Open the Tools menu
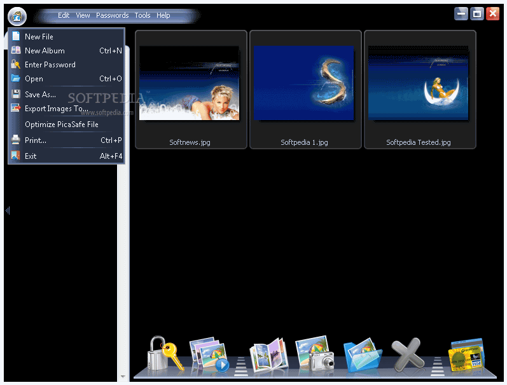Image resolution: width=507 pixels, height=385 pixels. 142,15
